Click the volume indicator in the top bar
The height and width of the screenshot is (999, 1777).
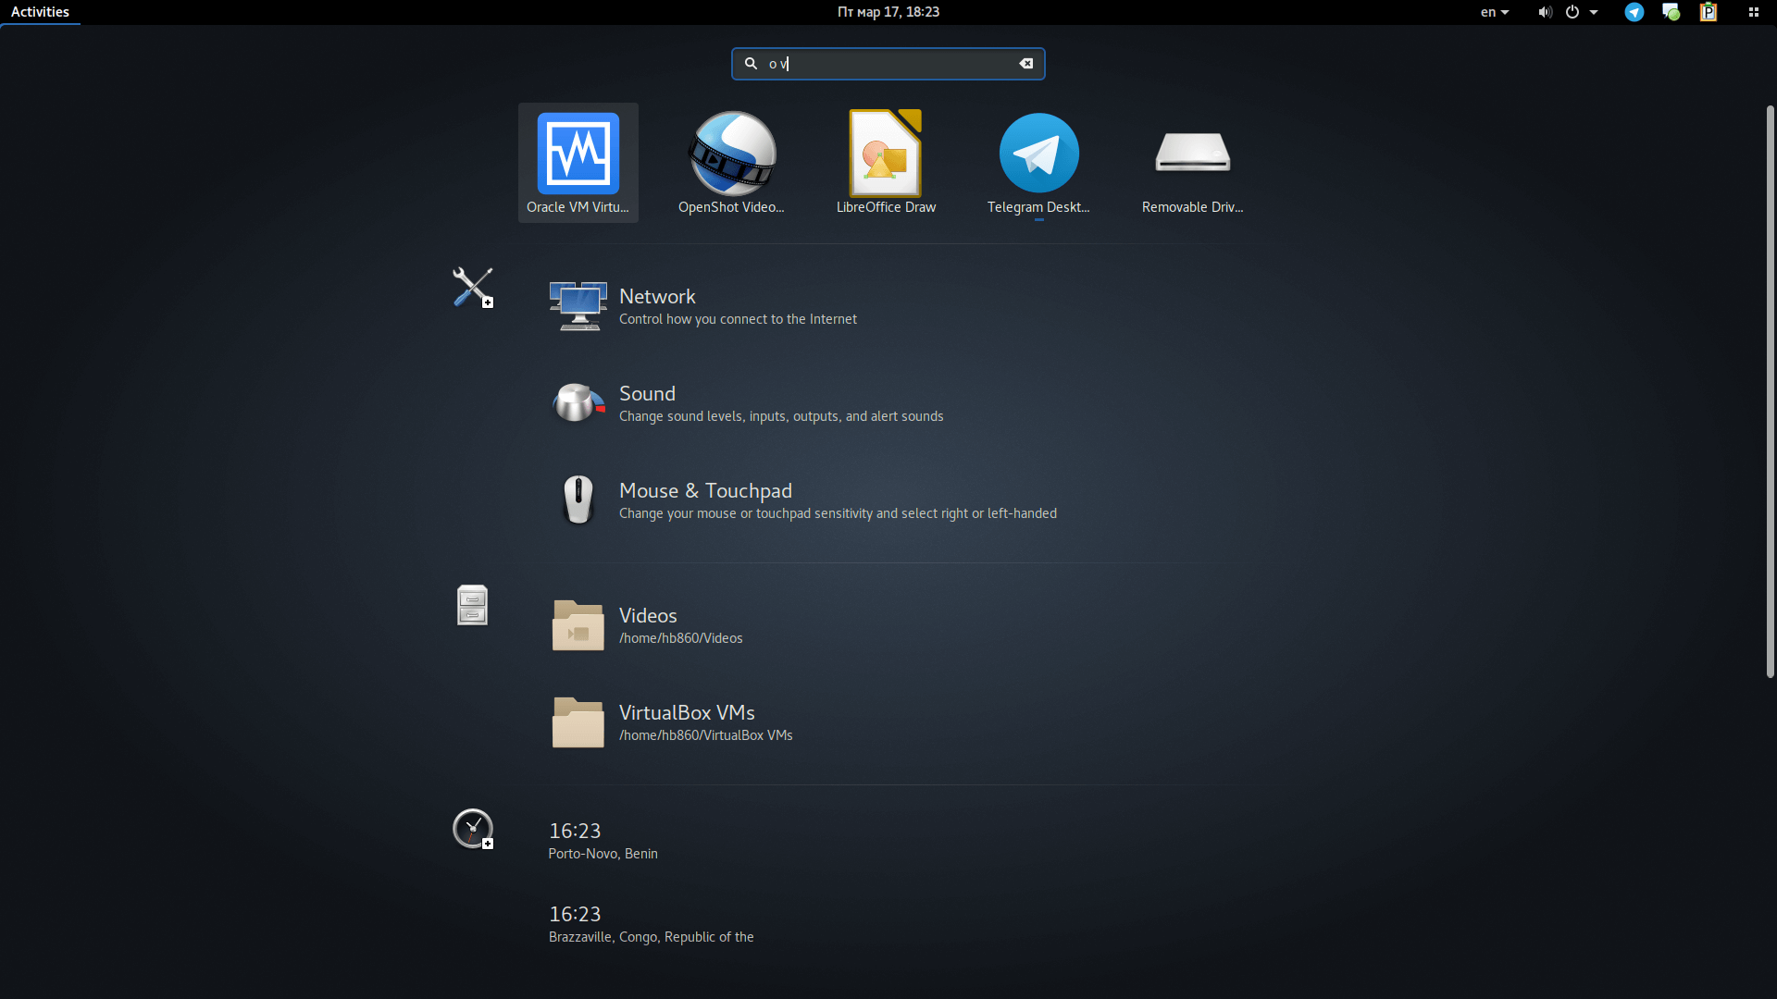point(1544,12)
